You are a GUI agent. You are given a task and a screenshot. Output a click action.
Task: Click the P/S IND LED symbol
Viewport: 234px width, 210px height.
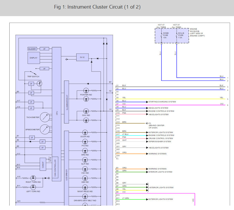click(85, 142)
